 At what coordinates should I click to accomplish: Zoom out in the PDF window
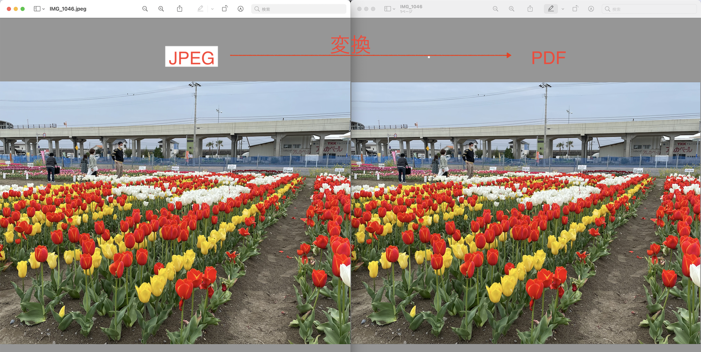click(496, 9)
